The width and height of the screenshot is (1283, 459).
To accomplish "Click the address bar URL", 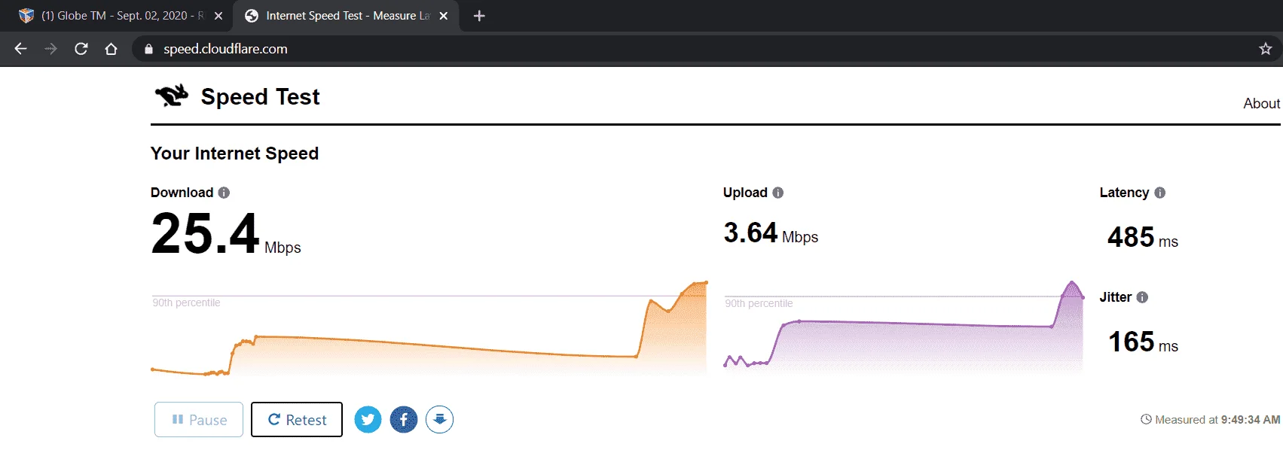I will pyautogui.click(x=225, y=49).
